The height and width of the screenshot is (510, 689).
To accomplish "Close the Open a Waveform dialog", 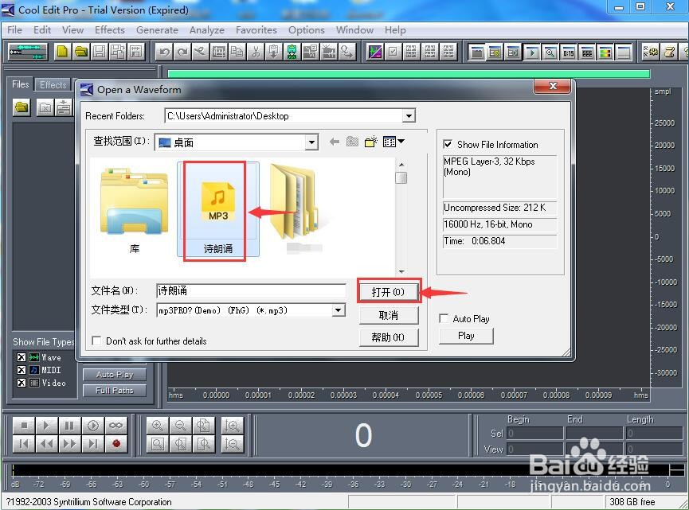I will tap(552, 86).
